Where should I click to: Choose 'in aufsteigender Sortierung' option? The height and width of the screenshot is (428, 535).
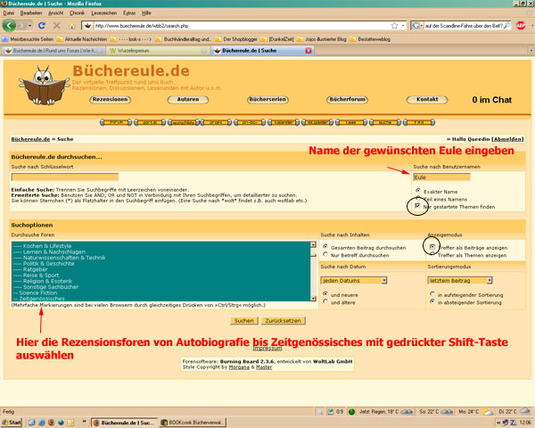432,292
